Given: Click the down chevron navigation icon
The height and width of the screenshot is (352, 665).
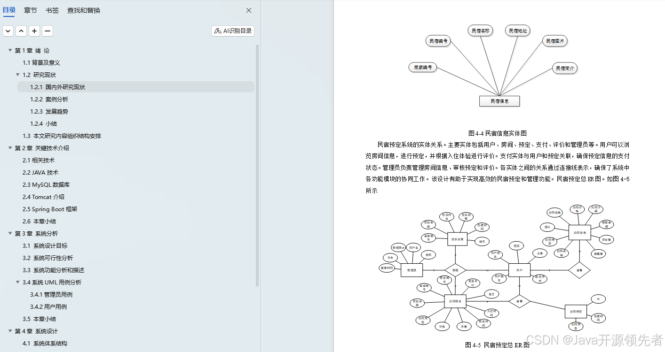Looking at the screenshot, I should [8, 31].
